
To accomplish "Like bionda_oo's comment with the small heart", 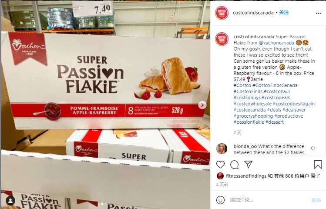I will pos(313,148).
